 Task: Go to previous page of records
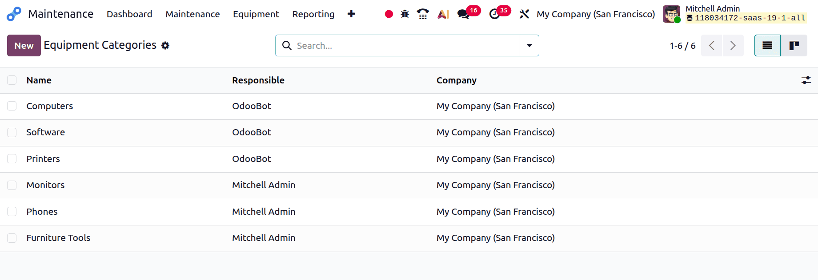click(x=712, y=45)
